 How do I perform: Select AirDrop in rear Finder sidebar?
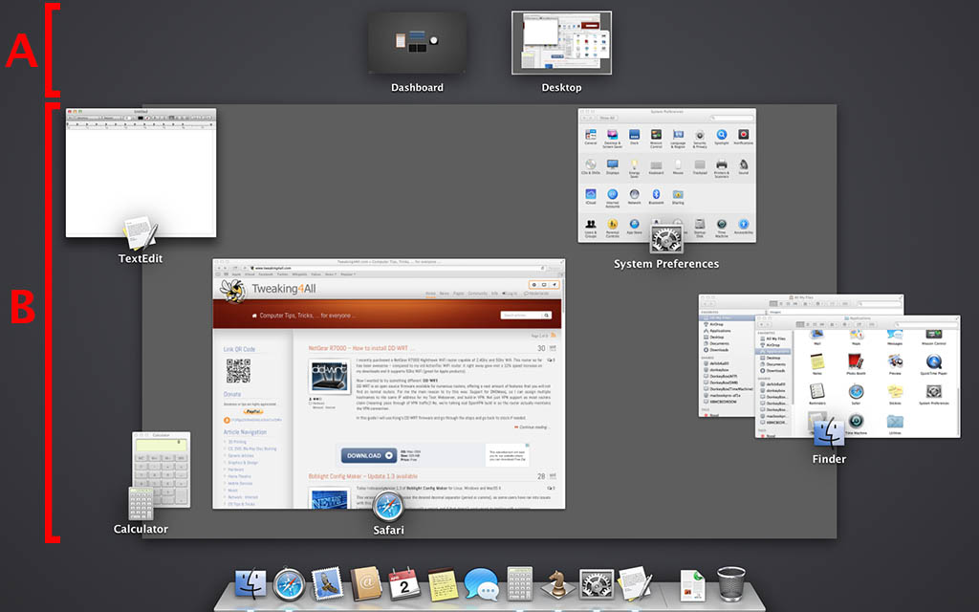[717, 324]
